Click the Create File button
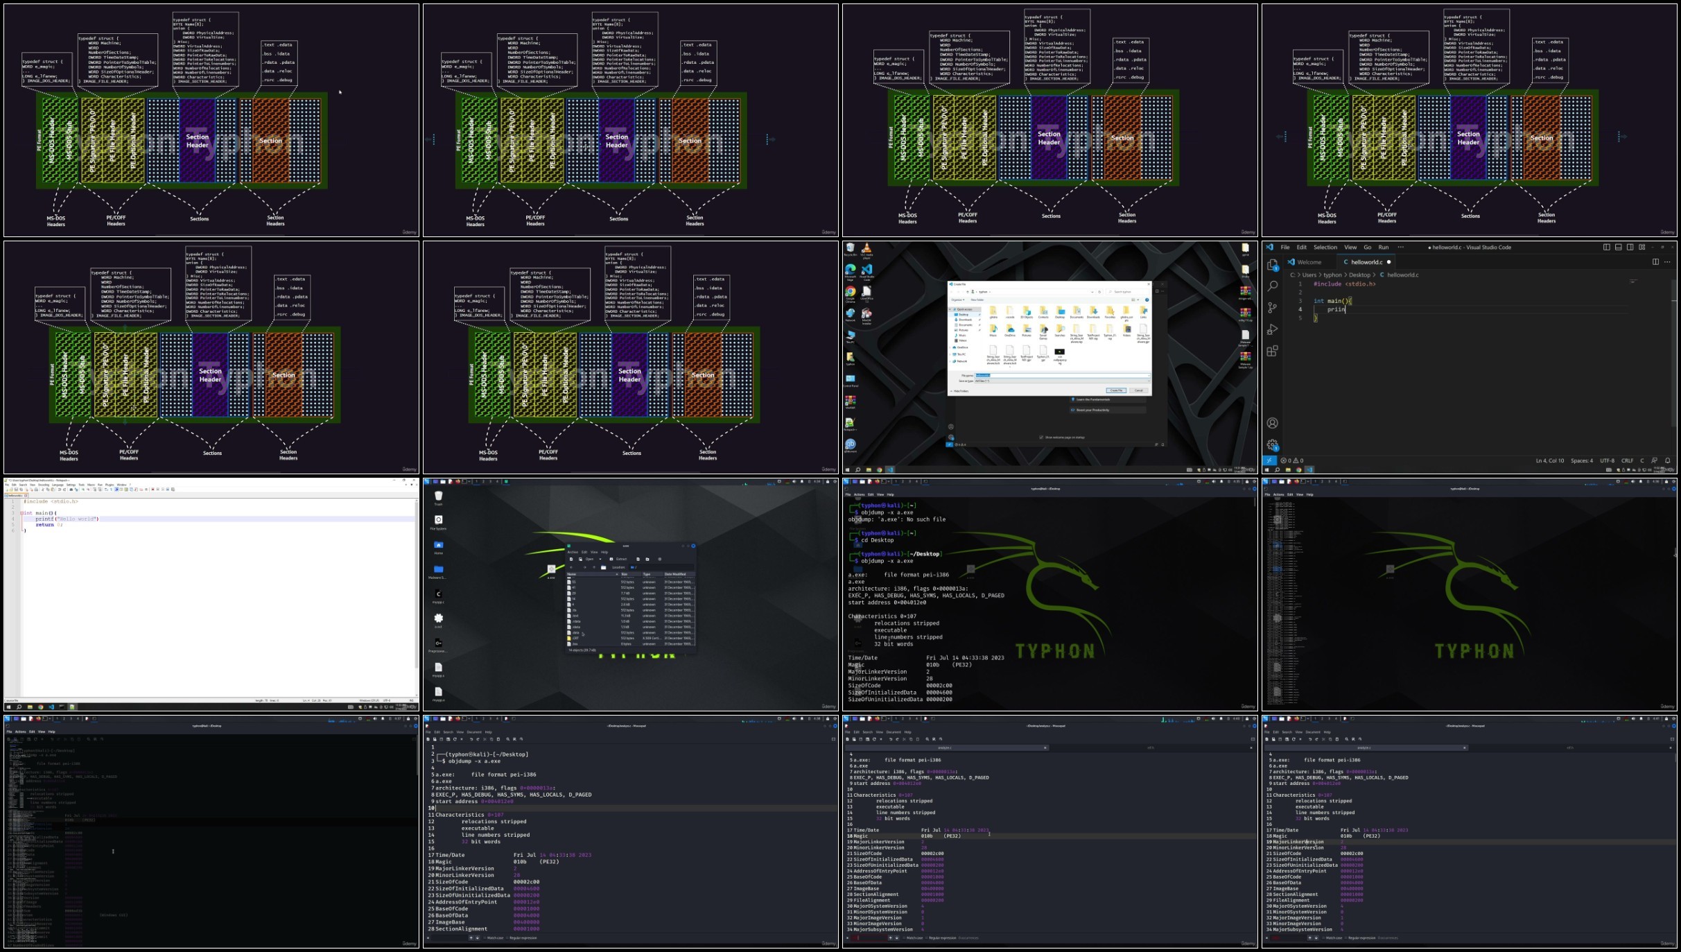The image size is (1681, 952). pyautogui.click(x=1115, y=390)
